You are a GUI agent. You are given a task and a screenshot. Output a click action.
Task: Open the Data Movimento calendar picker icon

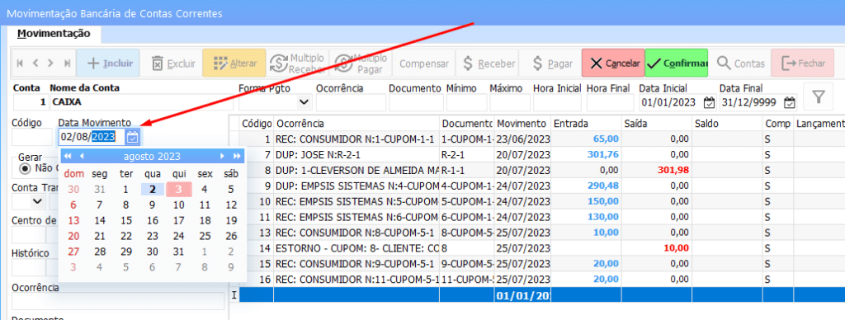tap(133, 137)
